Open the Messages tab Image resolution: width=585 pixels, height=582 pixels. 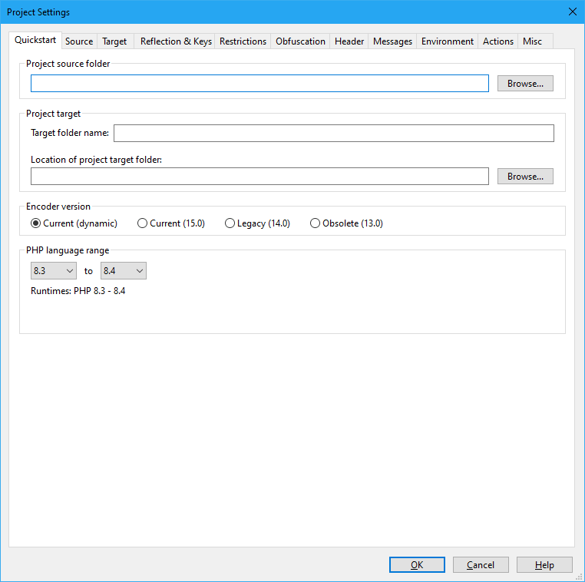392,41
